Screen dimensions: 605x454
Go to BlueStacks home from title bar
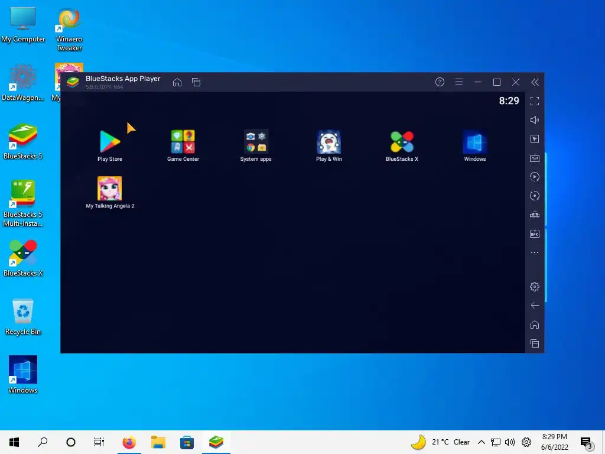click(177, 82)
